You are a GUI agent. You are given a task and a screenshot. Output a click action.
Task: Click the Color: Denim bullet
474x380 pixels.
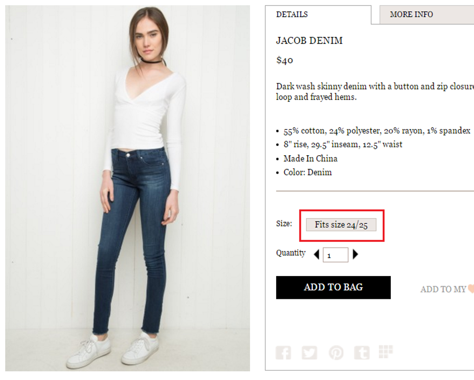(308, 172)
